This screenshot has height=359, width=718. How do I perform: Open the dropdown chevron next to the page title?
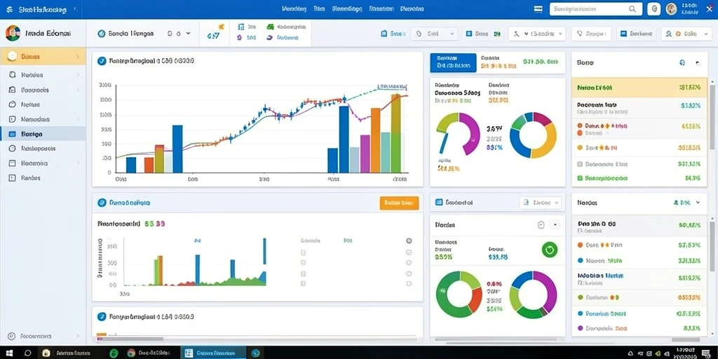(188, 34)
